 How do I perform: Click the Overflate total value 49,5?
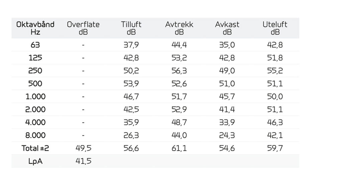point(84,148)
